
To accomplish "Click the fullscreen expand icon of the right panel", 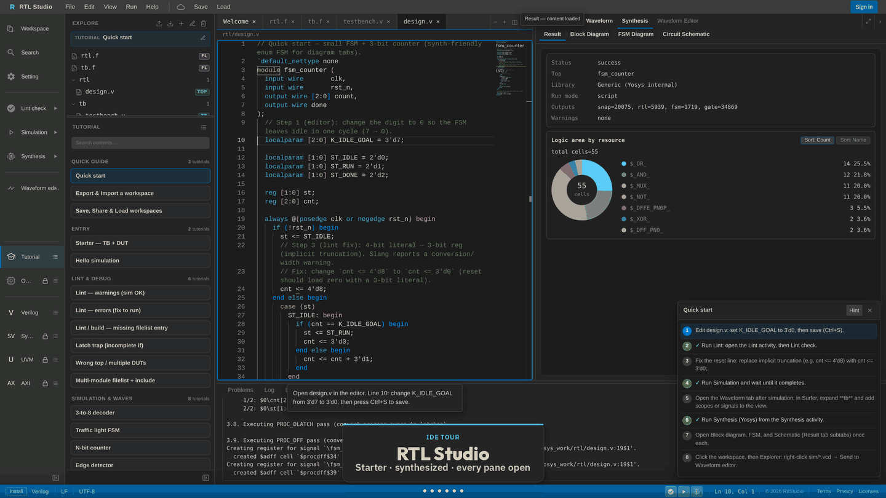I will (x=868, y=21).
